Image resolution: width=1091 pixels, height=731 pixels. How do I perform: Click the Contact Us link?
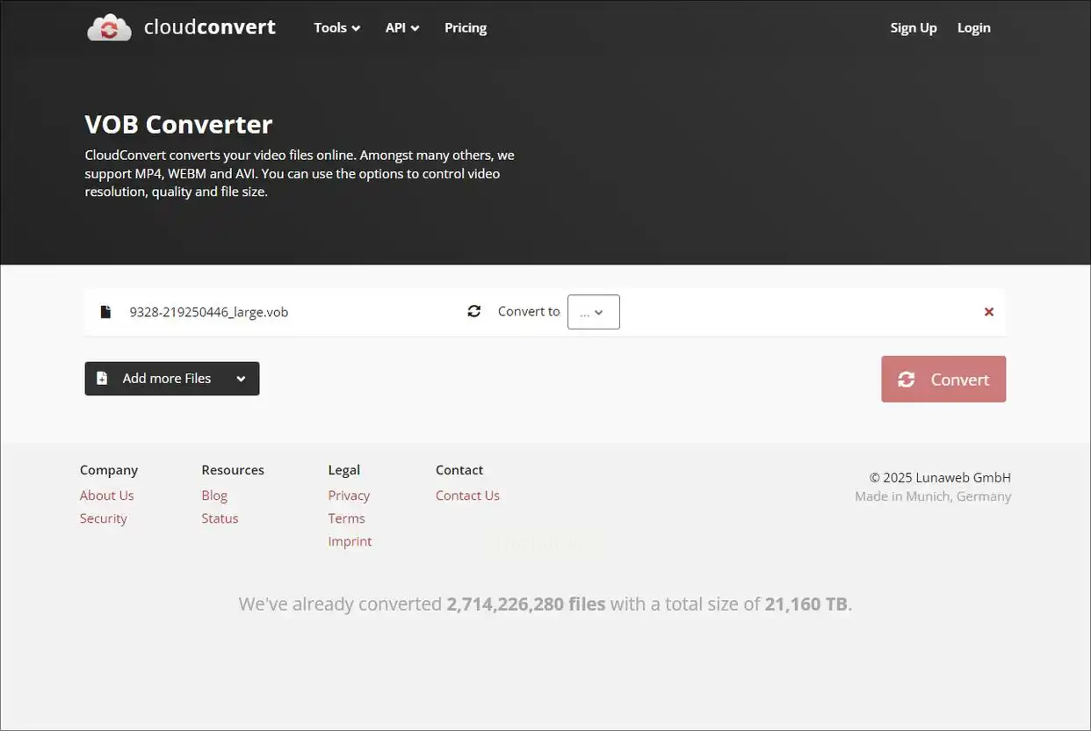[x=467, y=496]
